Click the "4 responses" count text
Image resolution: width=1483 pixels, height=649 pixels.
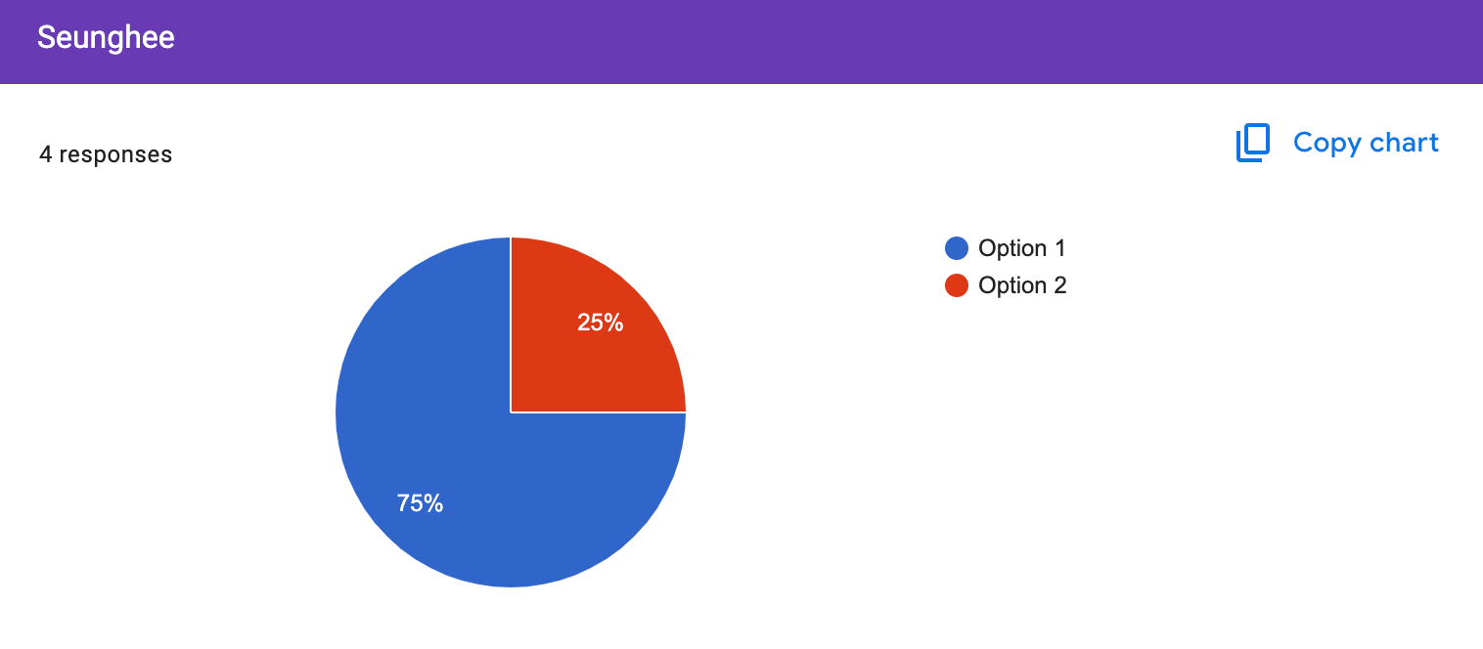106,154
